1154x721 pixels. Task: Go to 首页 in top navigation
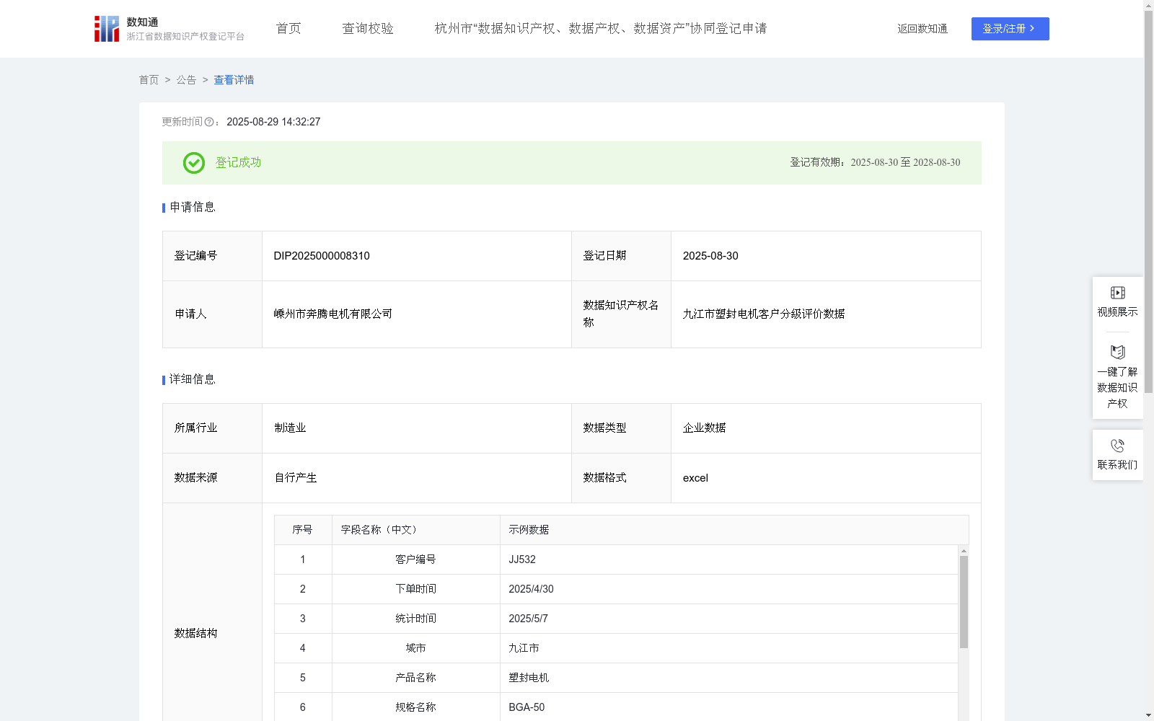288,29
